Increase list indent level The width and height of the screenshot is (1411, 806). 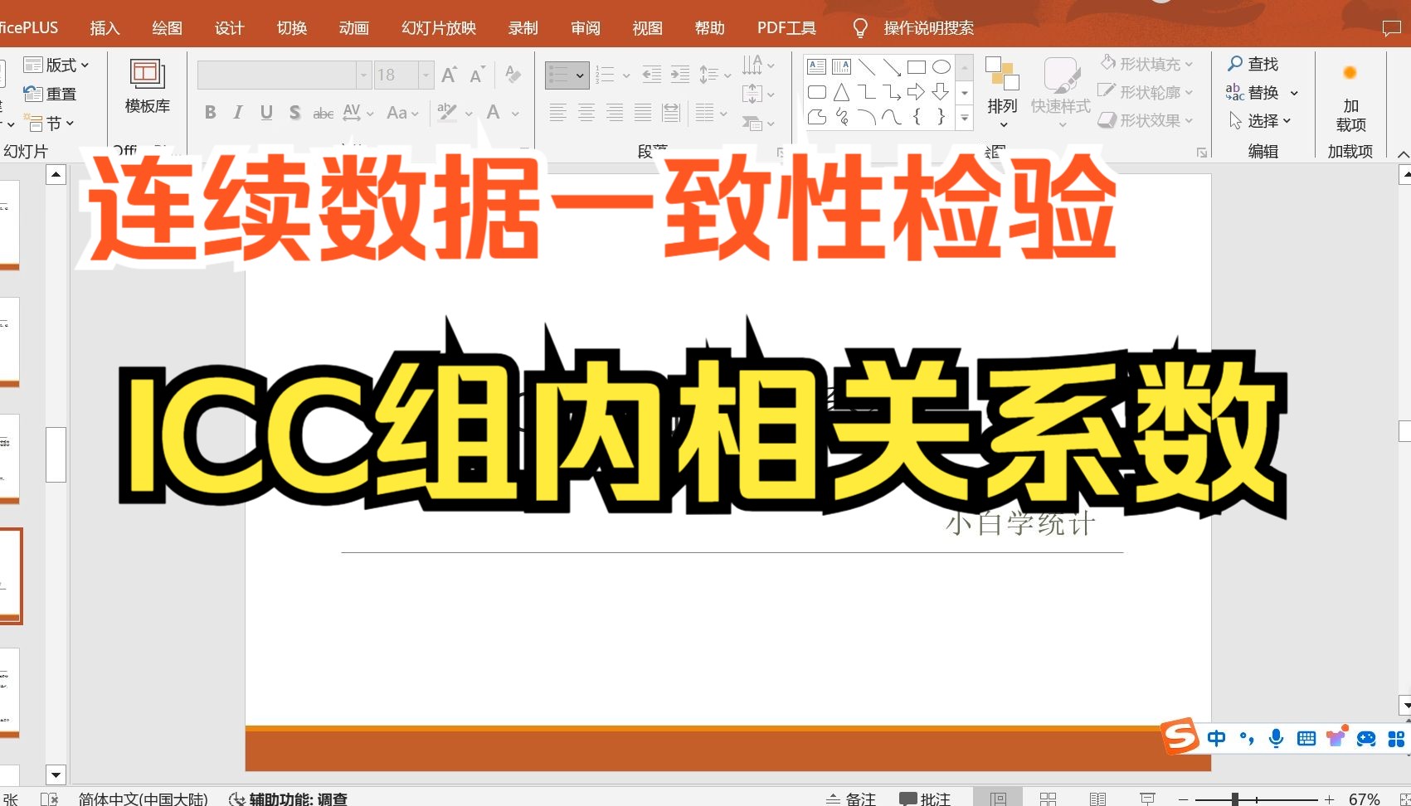point(680,75)
